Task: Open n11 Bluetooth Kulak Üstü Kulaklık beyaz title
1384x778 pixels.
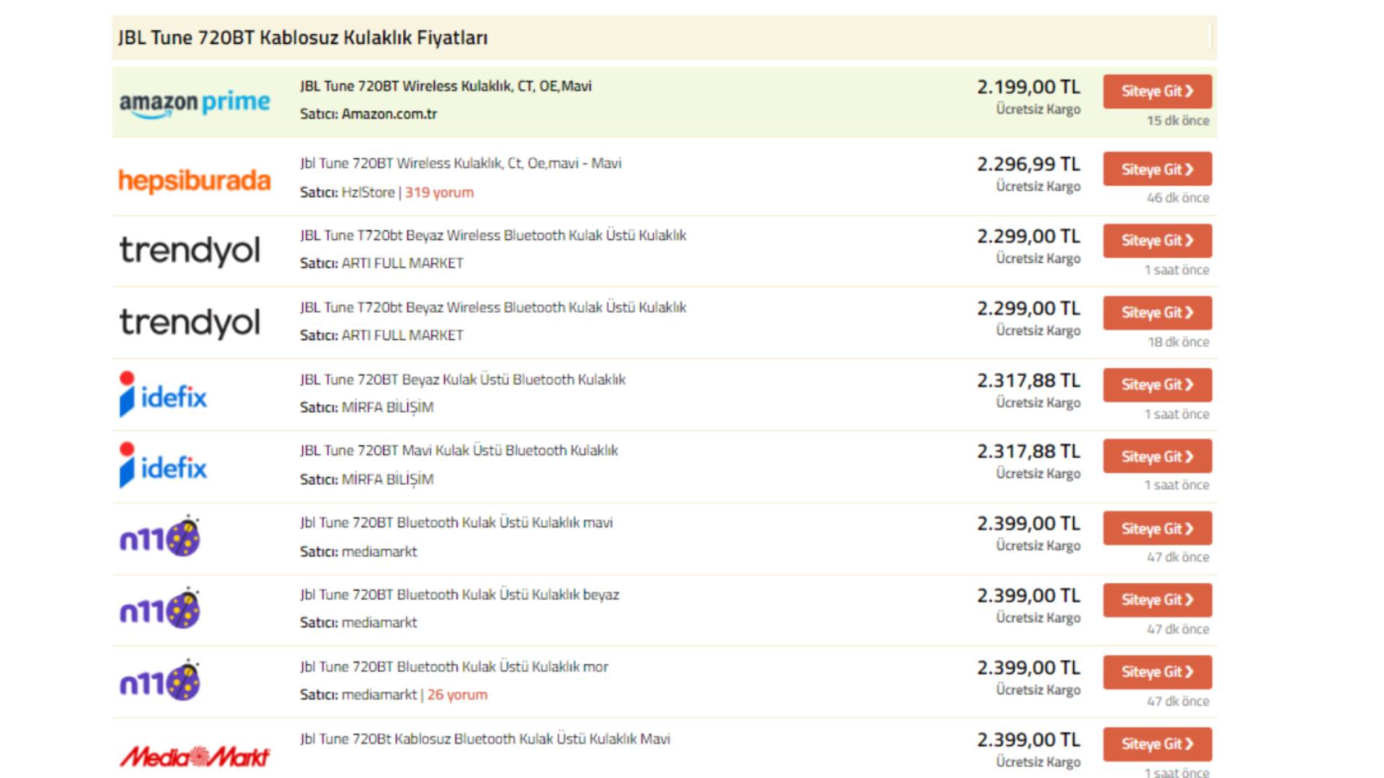Action: pos(459,595)
